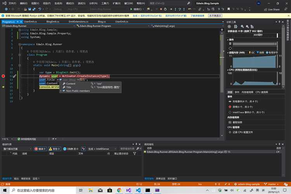Switch to the EmitExtensions.cs tab
291x194 pixels.
click(x=78, y=22)
